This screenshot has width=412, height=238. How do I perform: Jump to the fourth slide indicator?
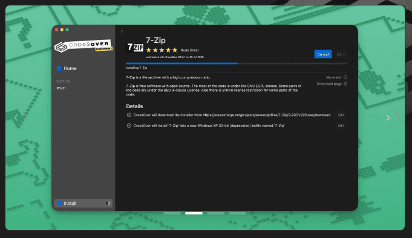point(237,213)
